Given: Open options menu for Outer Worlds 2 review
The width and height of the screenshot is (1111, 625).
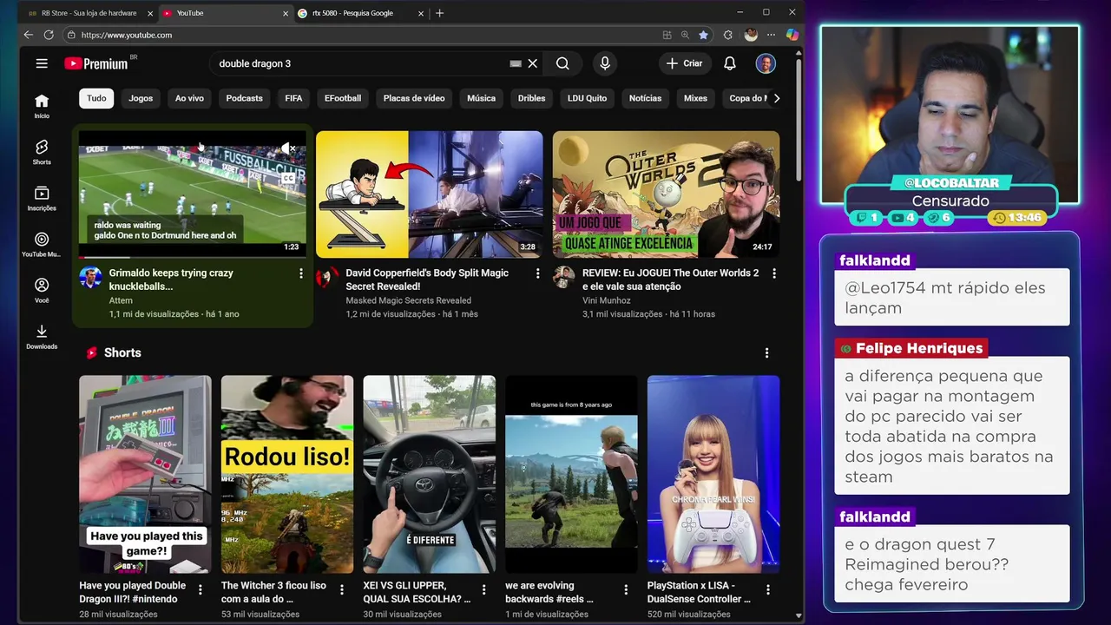Looking at the screenshot, I should 774,273.
